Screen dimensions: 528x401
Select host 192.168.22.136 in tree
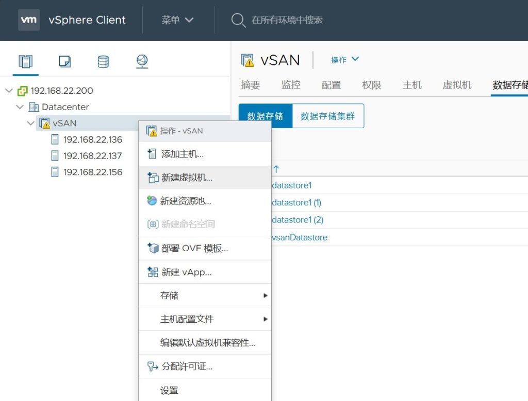point(93,140)
